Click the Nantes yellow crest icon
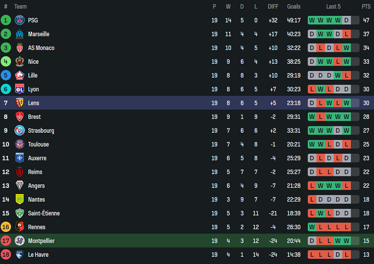The height and width of the screenshot is (264, 374). [20, 199]
